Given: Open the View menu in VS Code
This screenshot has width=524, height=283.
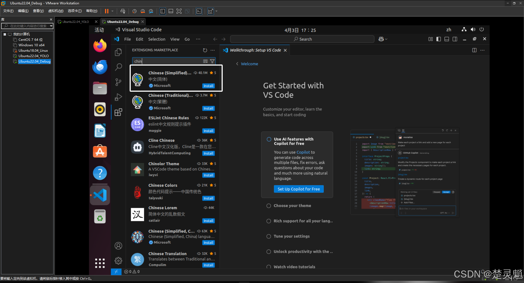Looking at the screenshot, I should coord(175,39).
